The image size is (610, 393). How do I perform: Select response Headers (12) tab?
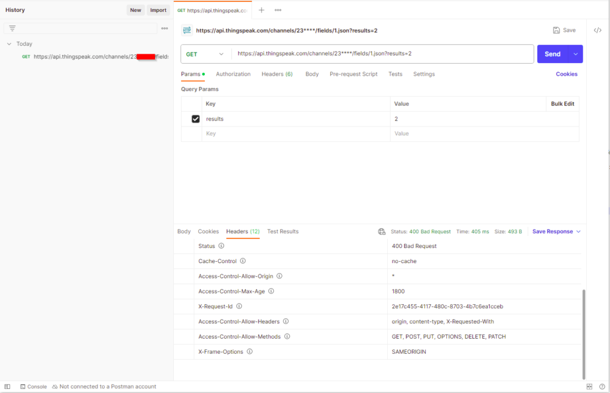[x=243, y=231]
